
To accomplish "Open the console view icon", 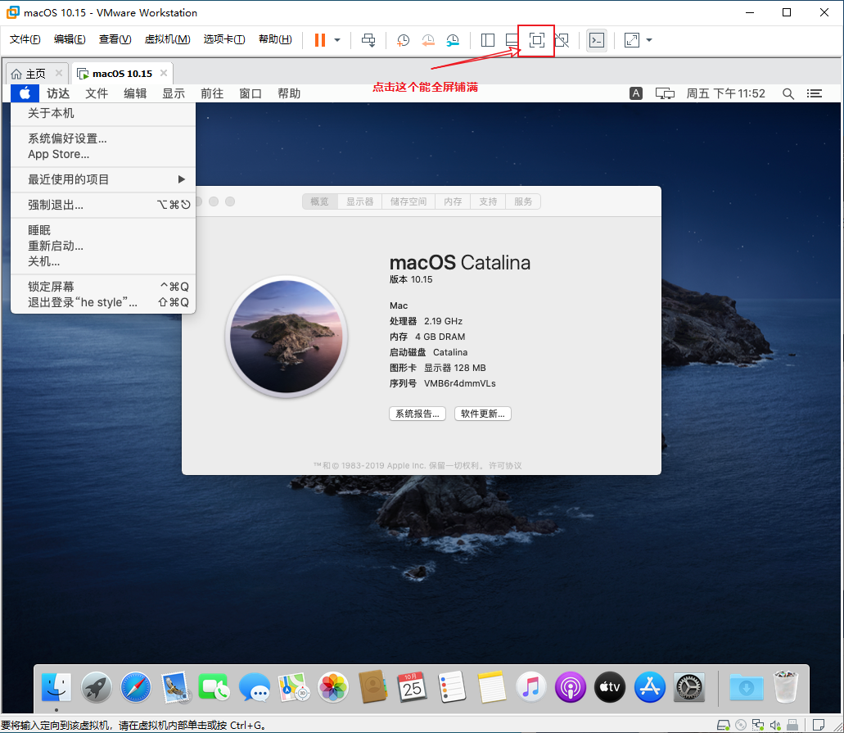I will (597, 40).
